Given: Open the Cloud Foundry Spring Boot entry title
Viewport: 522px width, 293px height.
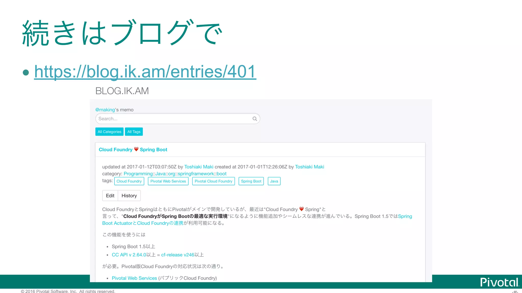Looking at the screenshot, I should coord(133,150).
